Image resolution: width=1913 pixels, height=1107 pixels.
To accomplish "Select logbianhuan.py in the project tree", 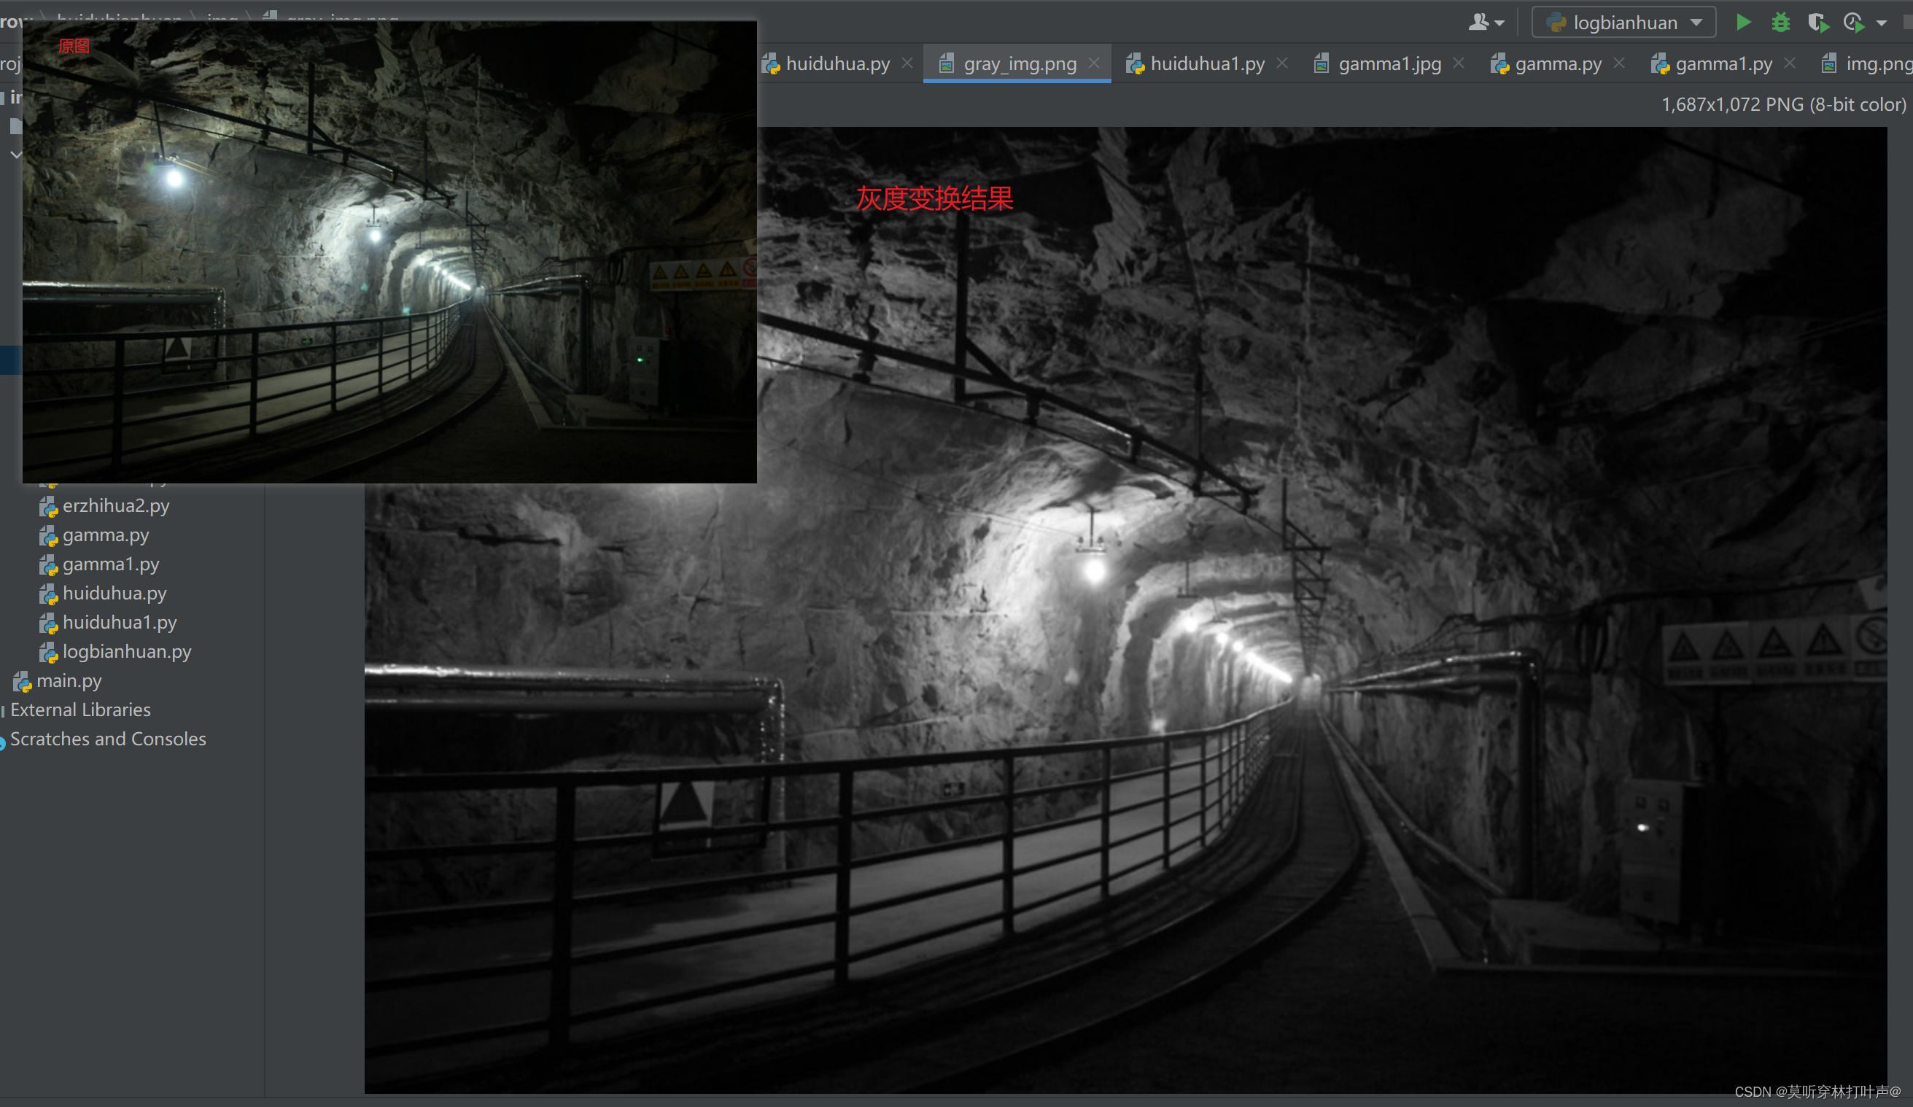I will coord(127,651).
